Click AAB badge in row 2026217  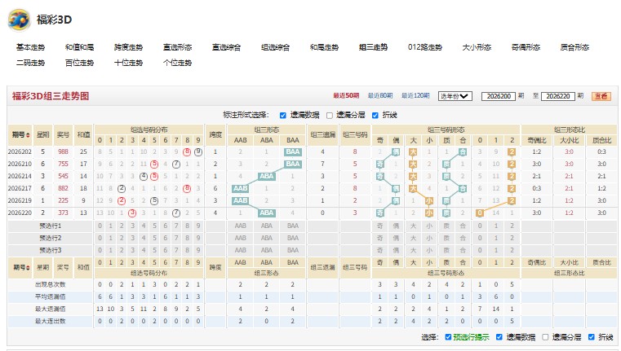pyautogui.click(x=241, y=189)
